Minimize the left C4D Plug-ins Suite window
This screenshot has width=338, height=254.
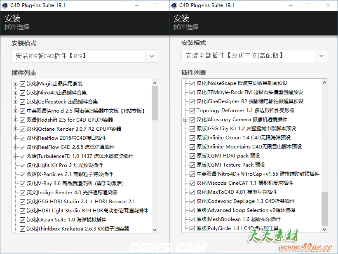tap(137, 5)
